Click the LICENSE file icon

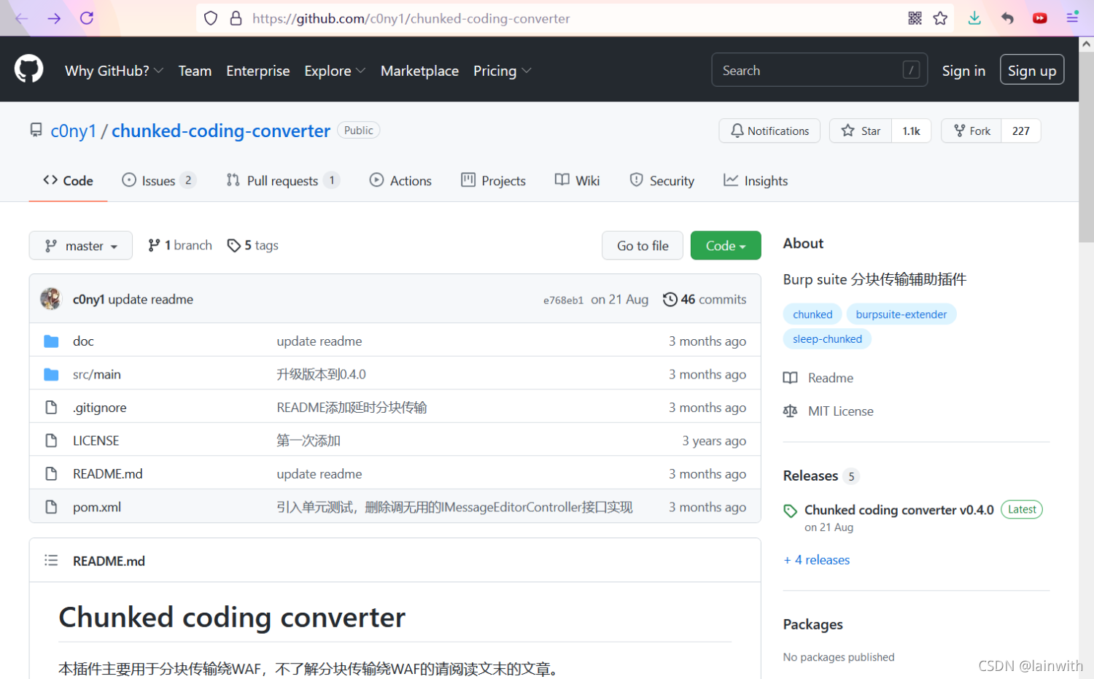[51, 441]
